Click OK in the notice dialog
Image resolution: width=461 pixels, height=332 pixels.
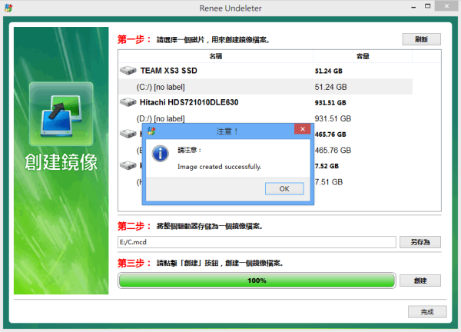click(x=284, y=189)
